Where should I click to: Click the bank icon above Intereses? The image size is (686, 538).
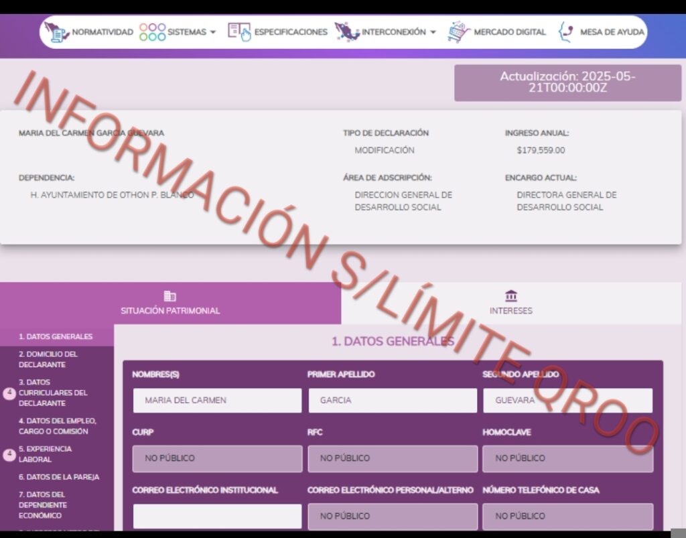(x=511, y=296)
